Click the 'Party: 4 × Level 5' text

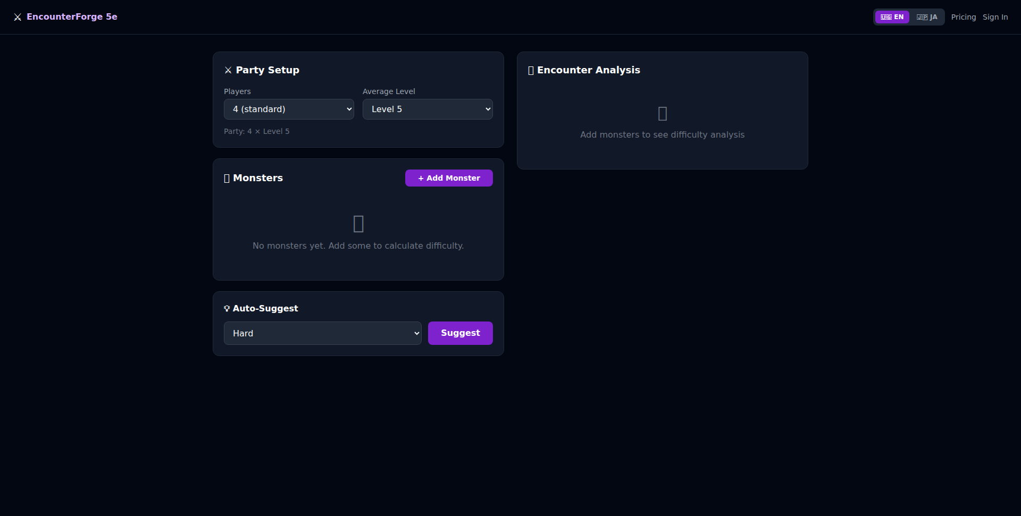point(257,131)
